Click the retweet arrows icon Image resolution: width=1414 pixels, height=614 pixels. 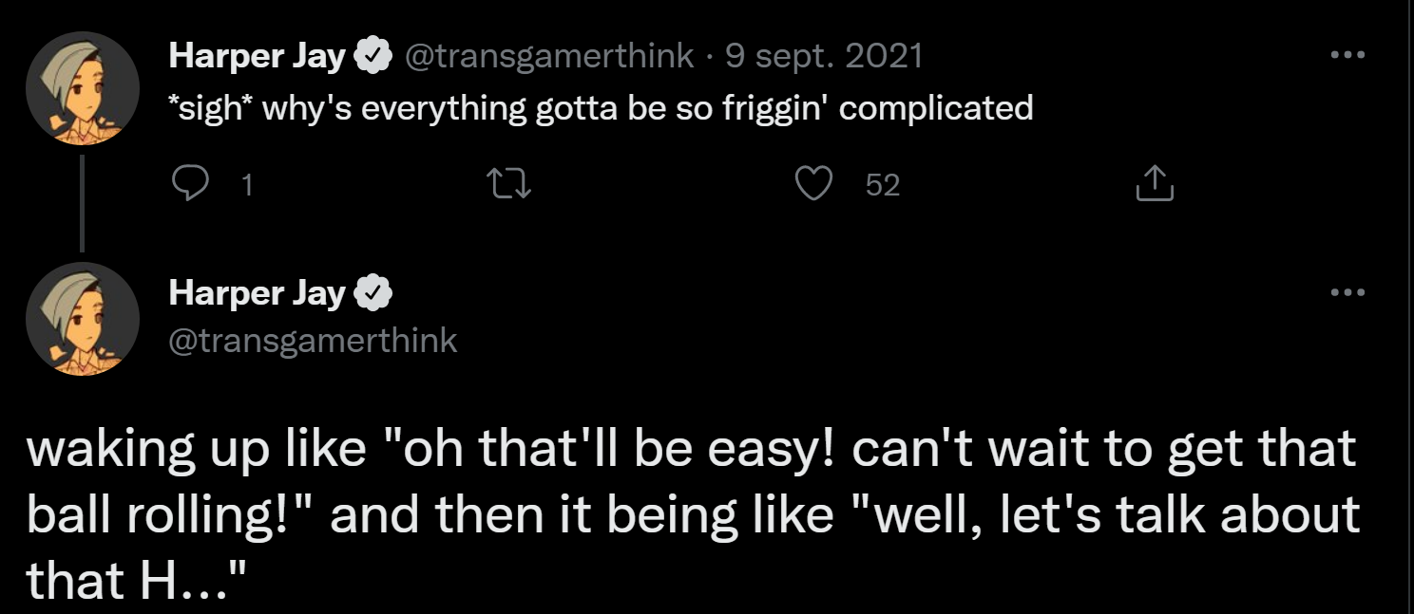point(508,183)
